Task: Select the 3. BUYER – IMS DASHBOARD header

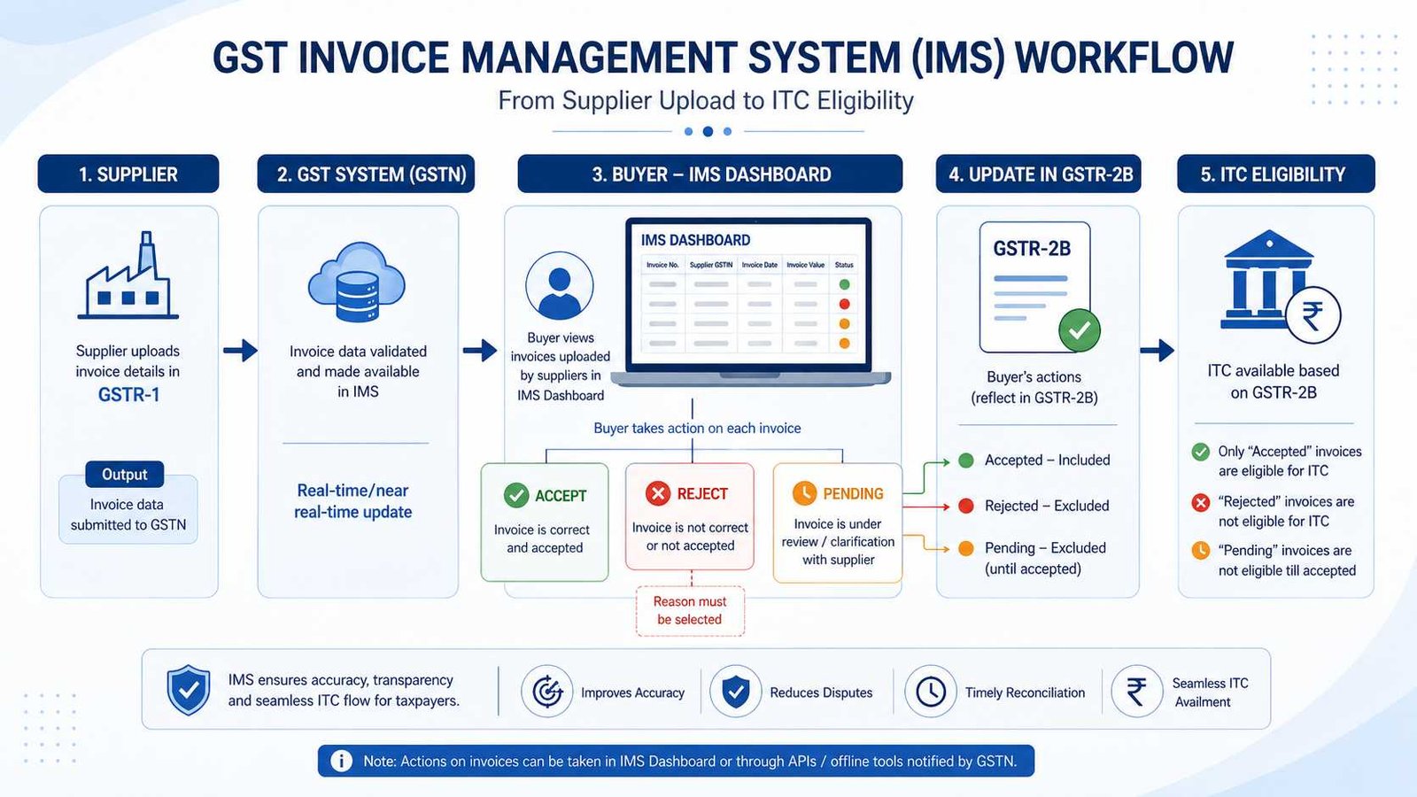Action: (x=710, y=174)
